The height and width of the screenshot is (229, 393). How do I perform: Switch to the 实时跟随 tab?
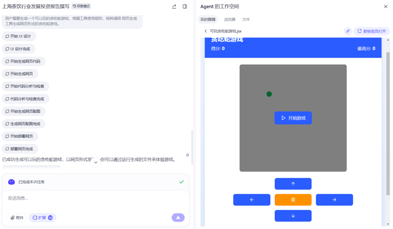(x=208, y=19)
